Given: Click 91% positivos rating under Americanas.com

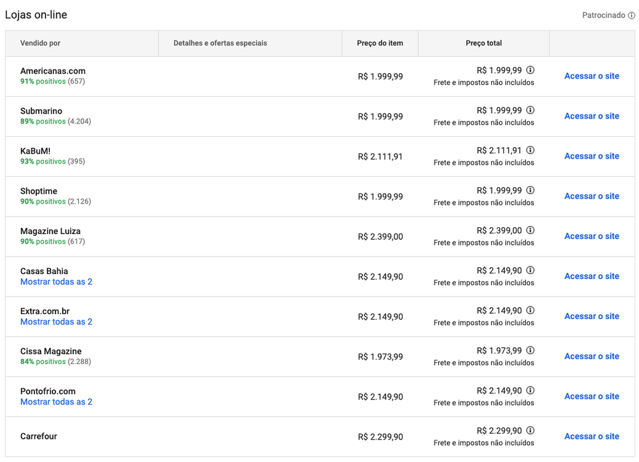Looking at the screenshot, I should [52, 81].
